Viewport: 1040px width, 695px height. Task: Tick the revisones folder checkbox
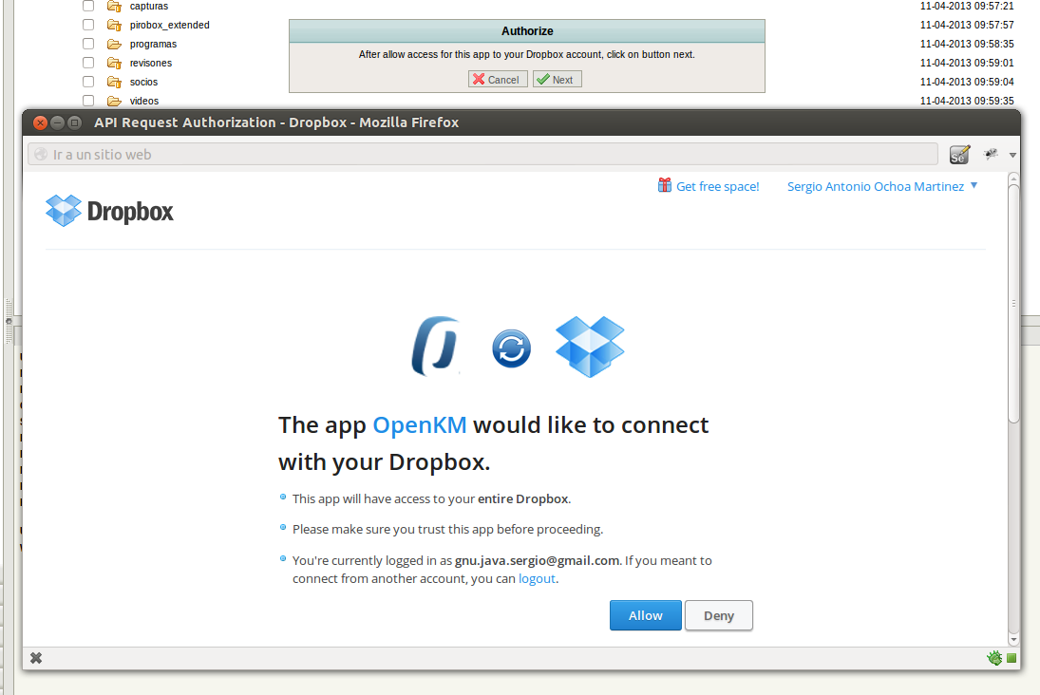pyautogui.click(x=88, y=63)
